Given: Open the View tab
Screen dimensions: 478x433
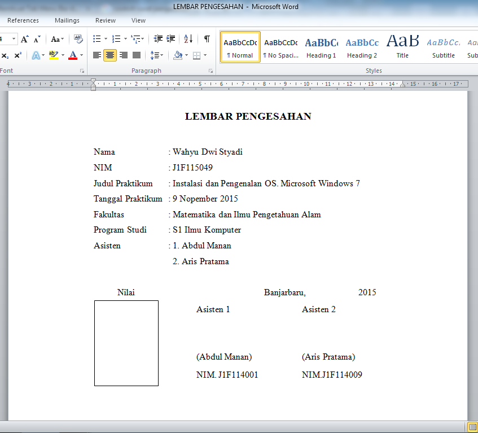Looking at the screenshot, I should (x=138, y=20).
